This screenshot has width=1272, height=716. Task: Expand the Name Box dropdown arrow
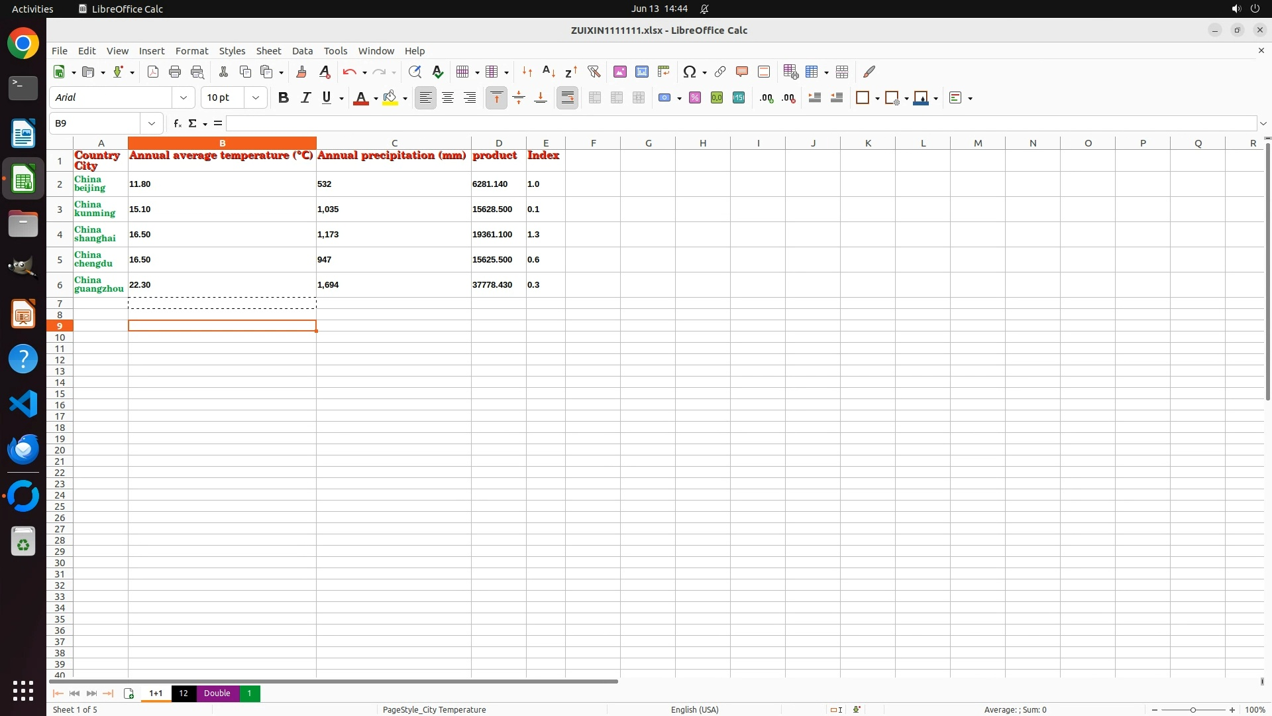click(152, 123)
